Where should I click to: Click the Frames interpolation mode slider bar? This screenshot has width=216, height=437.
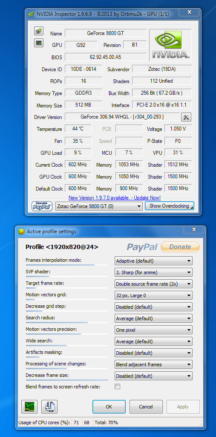click(66, 265)
